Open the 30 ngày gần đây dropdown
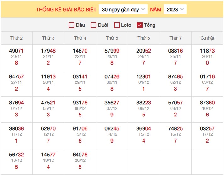The width and height of the screenshot is (224, 175). (x=123, y=9)
